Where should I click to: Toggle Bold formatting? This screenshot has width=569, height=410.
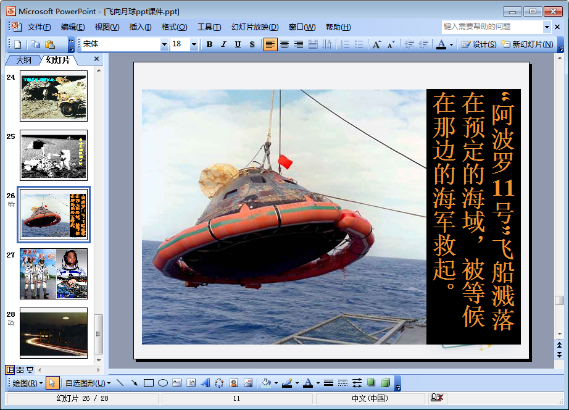click(209, 44)
